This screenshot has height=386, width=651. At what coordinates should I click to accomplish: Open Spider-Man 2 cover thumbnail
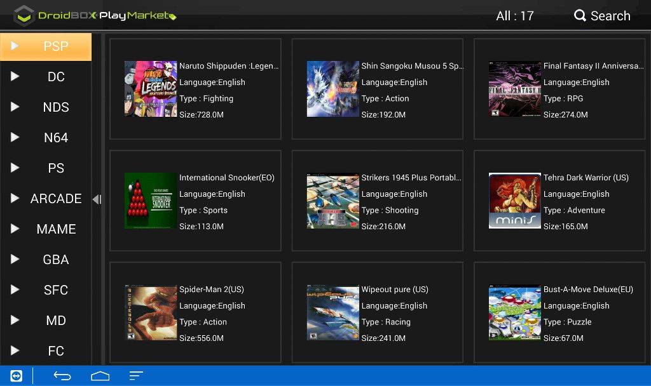151,312
